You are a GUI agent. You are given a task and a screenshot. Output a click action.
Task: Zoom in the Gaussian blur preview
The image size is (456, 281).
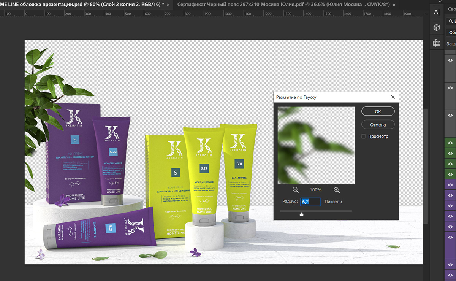point(337,190)
